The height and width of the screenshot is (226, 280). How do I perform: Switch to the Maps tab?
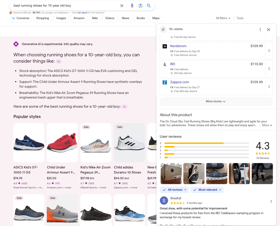[156, 18]
